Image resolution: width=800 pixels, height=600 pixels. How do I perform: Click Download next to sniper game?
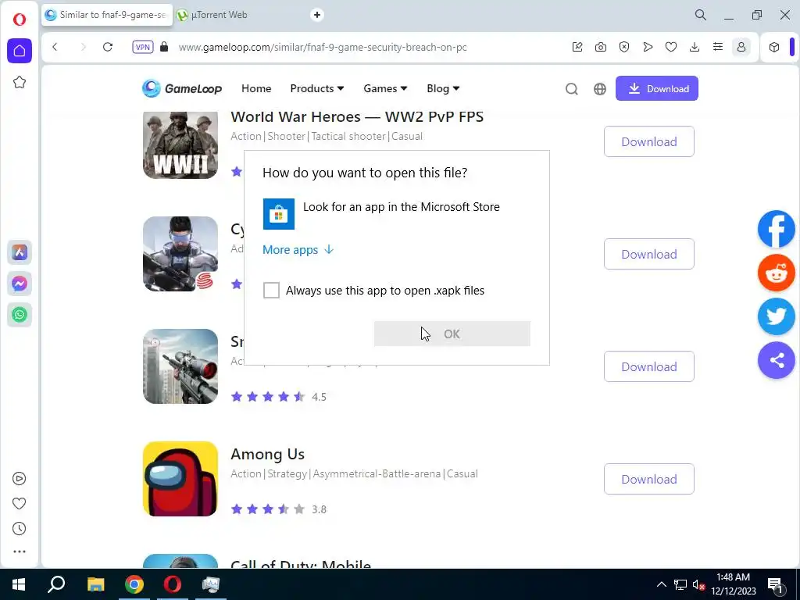pyautogui.click(x=649, y=366)
